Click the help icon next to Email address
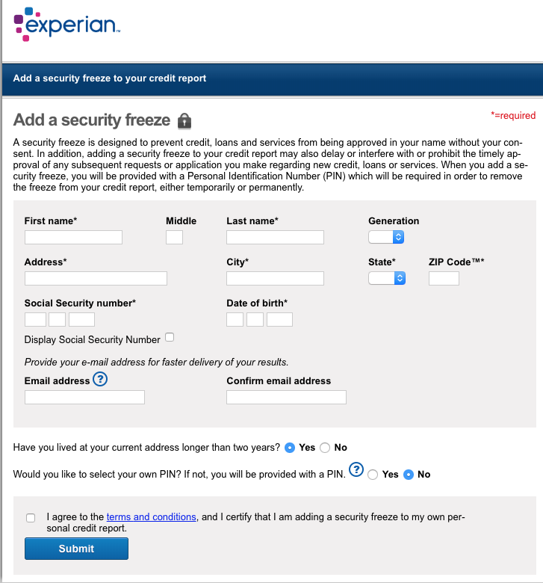543x583 pixels. click(x=100, y=380)
